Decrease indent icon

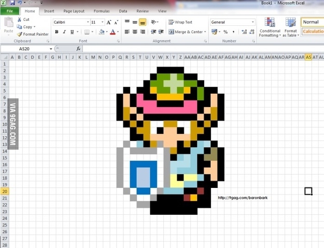coord(153,32)
